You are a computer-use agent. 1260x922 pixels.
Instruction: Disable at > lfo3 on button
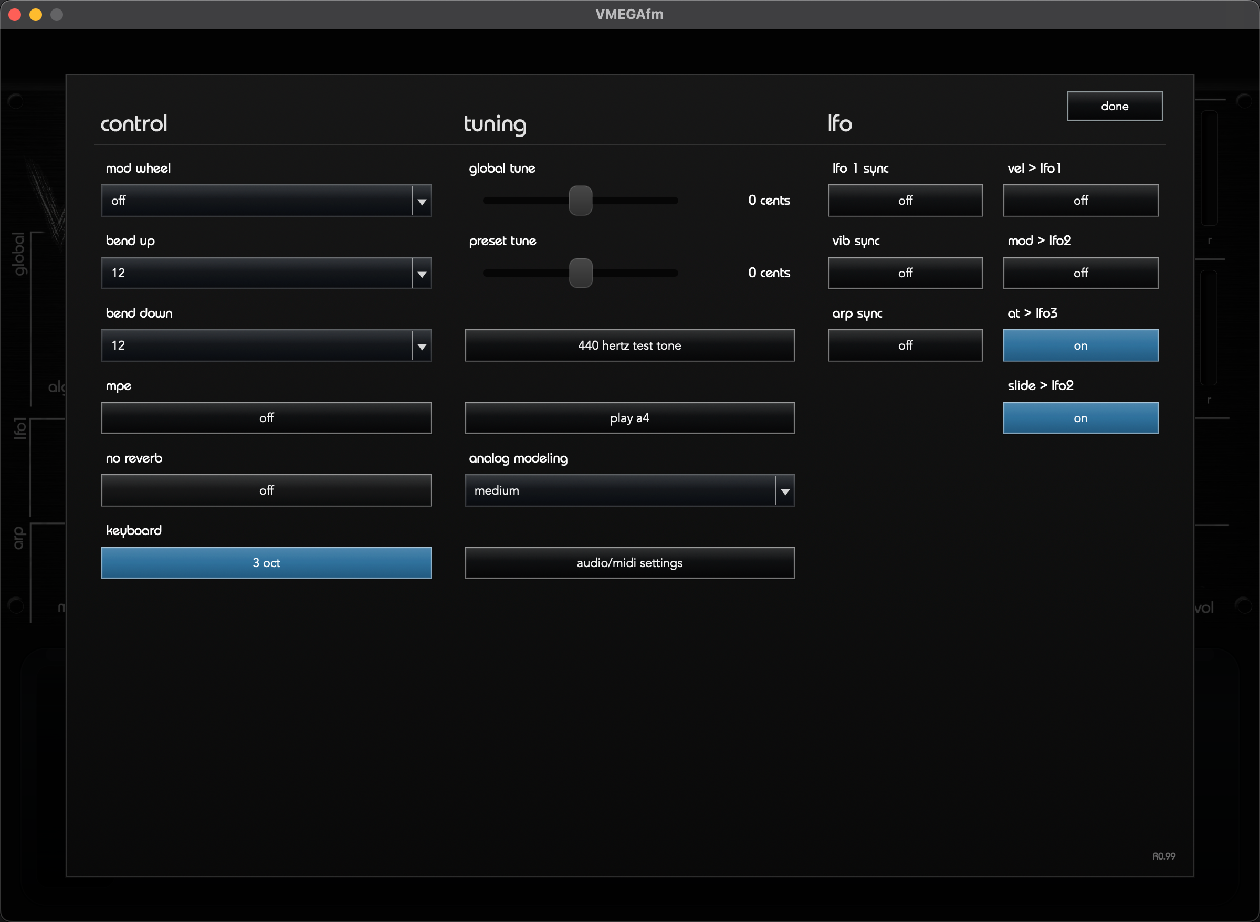pyautogui.click(x=1081, y=346)
